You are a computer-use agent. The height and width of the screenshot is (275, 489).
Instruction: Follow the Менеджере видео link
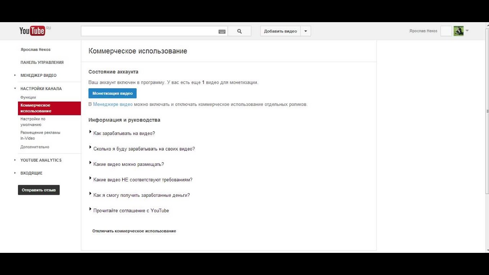tap(113, 104)
